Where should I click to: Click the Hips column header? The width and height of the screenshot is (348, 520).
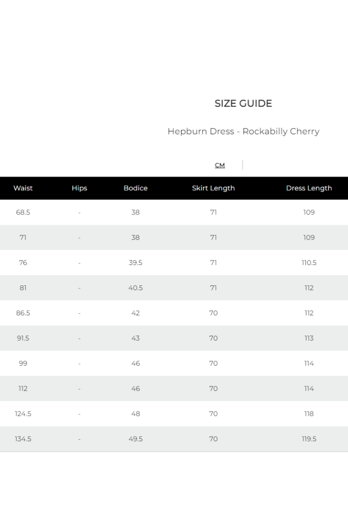pyautogui.click(x=79, y=188)
